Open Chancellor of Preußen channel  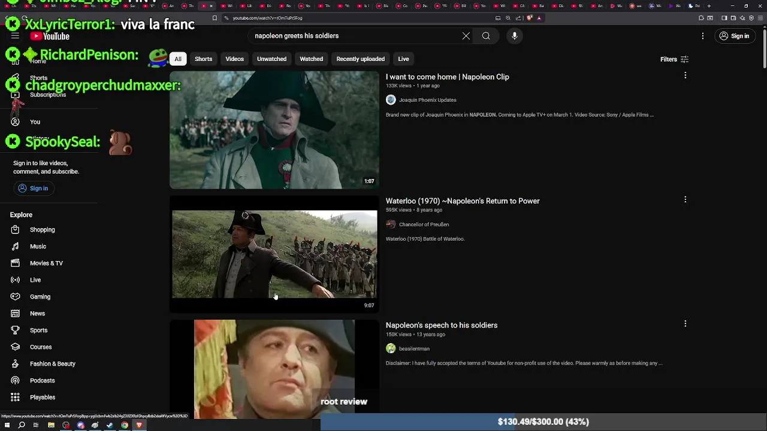424,224
